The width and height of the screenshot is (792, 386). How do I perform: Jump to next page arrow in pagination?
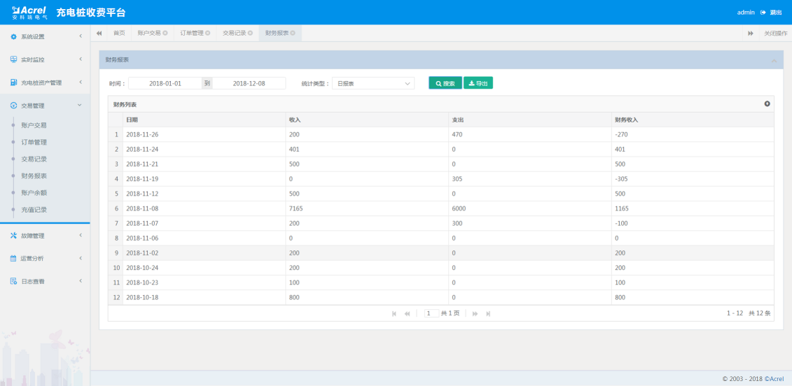tap(475, 313)
